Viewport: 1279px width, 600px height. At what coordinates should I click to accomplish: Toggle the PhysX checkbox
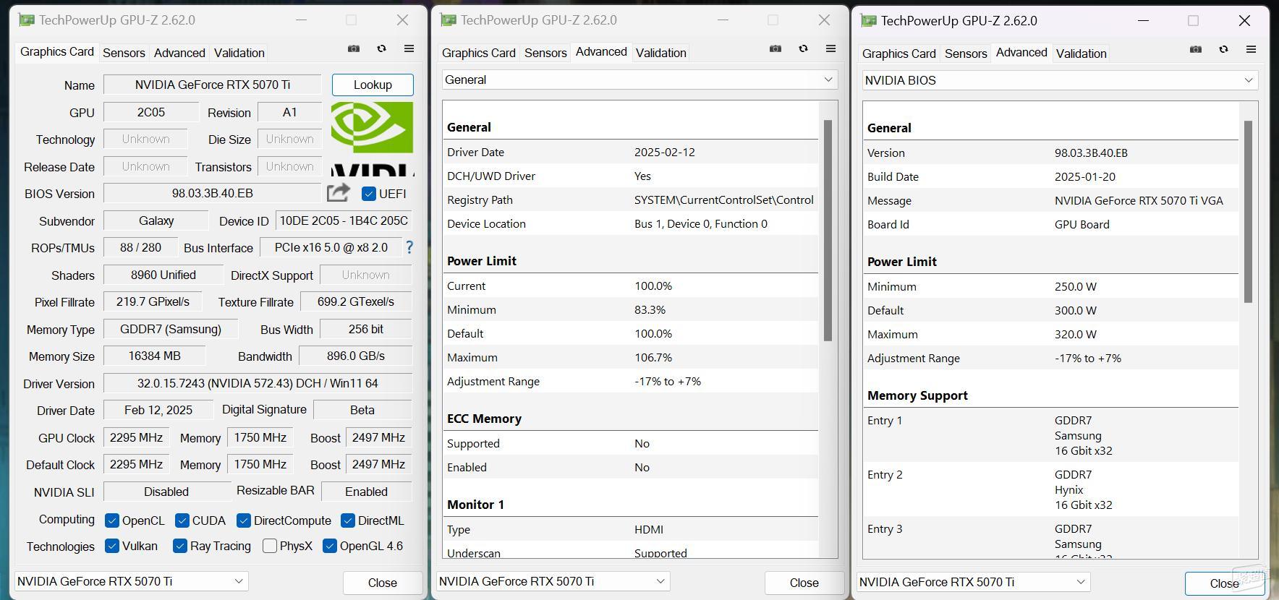click(270, 546)
